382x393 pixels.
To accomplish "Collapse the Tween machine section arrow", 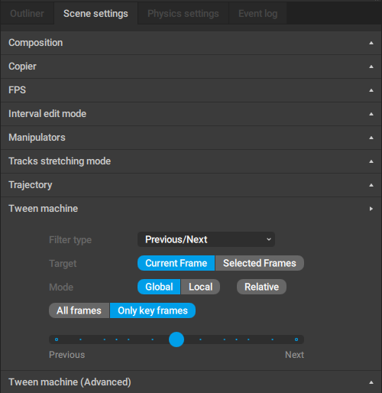I will pos(371,209).
